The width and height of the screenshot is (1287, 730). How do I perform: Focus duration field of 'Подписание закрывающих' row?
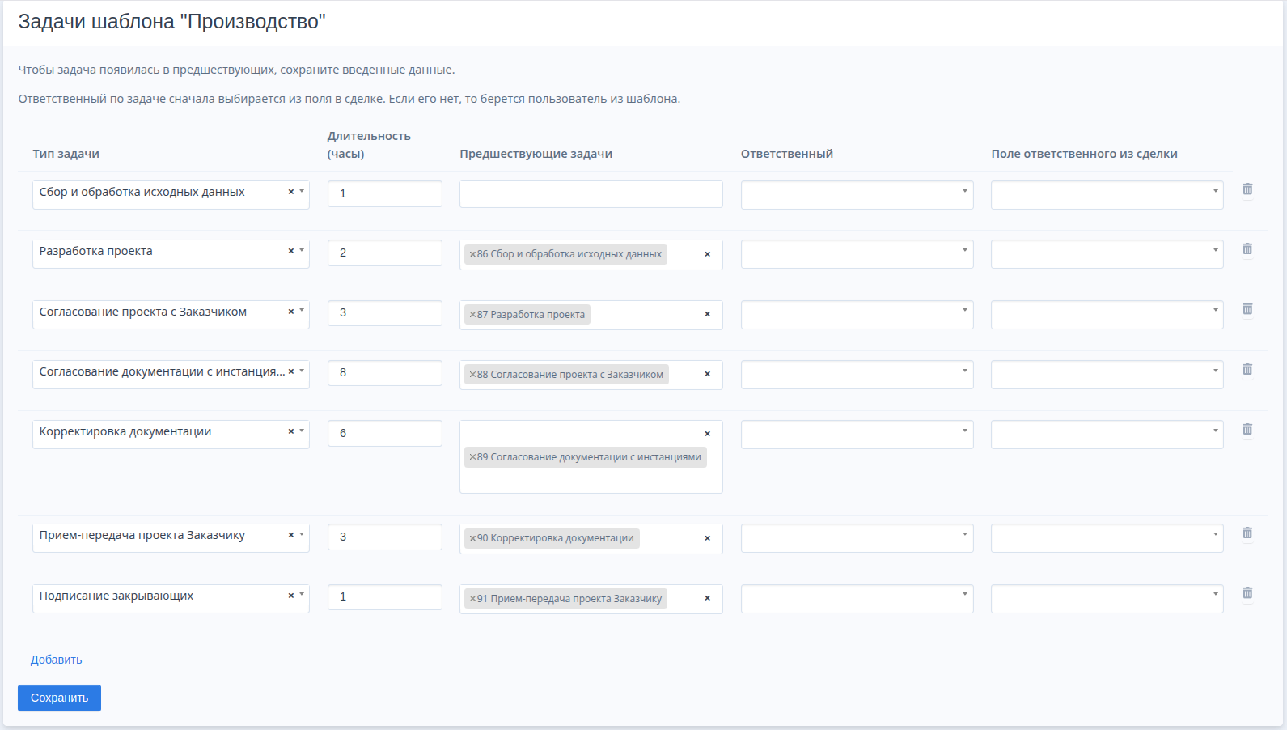(x=385, y=597)
